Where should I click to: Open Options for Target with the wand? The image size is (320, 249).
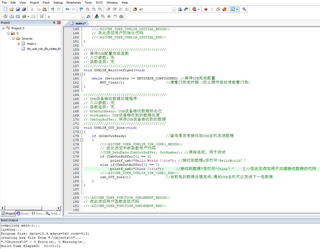tap(88, 16)
